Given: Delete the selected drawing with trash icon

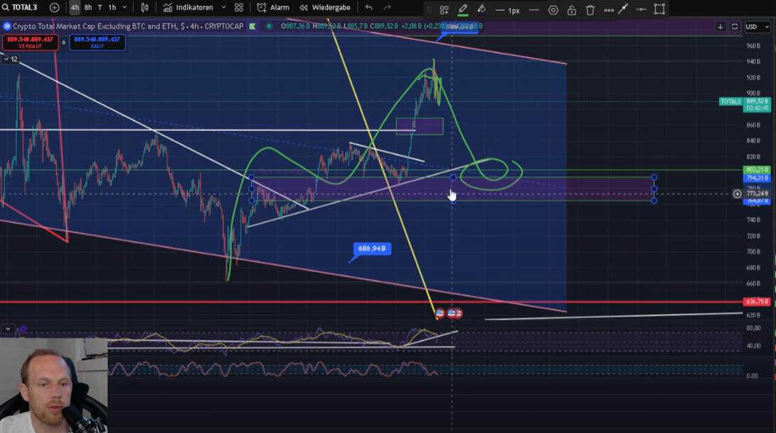Looking at the screenshot, I should click(x=590, y=10).
